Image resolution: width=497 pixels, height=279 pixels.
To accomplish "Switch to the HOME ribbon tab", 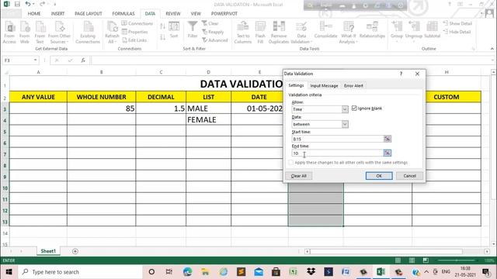I will pyautogui.click(x=34, y=14).
